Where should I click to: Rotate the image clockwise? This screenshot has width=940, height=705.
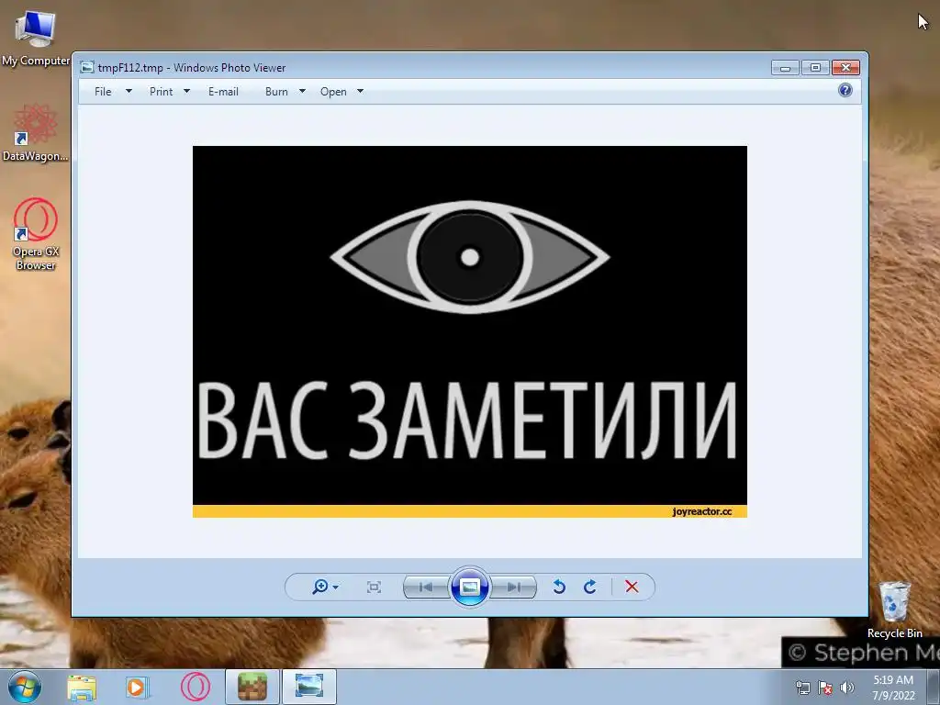(x=590, y=587)
